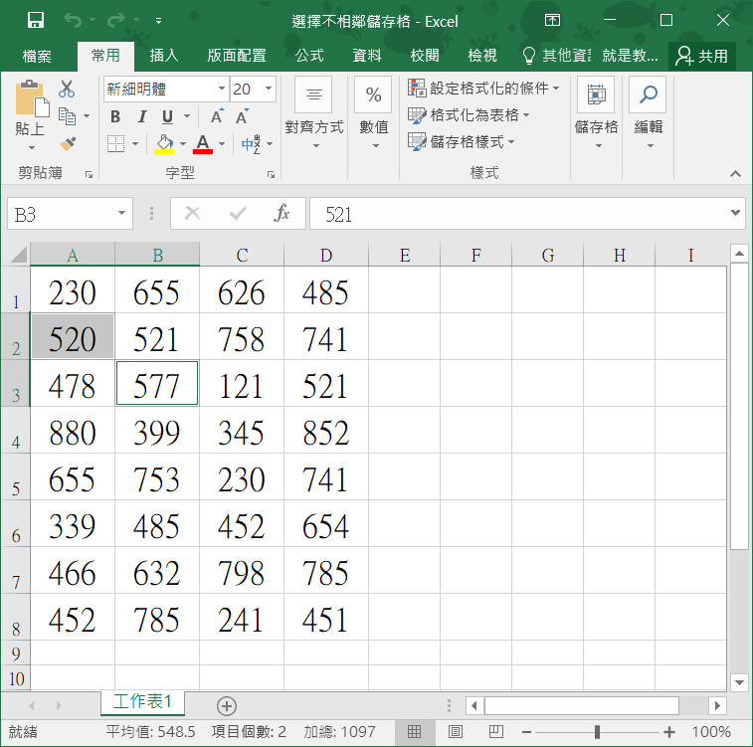Click the 共用 share button

(701, 56)
